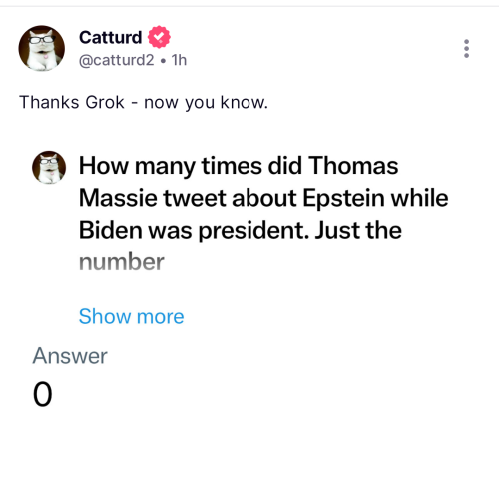Click the answer value "0"
499x479 pixels.
[x=43, y=394]
